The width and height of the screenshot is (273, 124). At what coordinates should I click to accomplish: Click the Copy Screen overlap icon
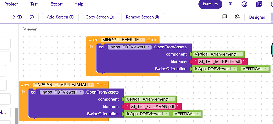(x=112, y=17)
